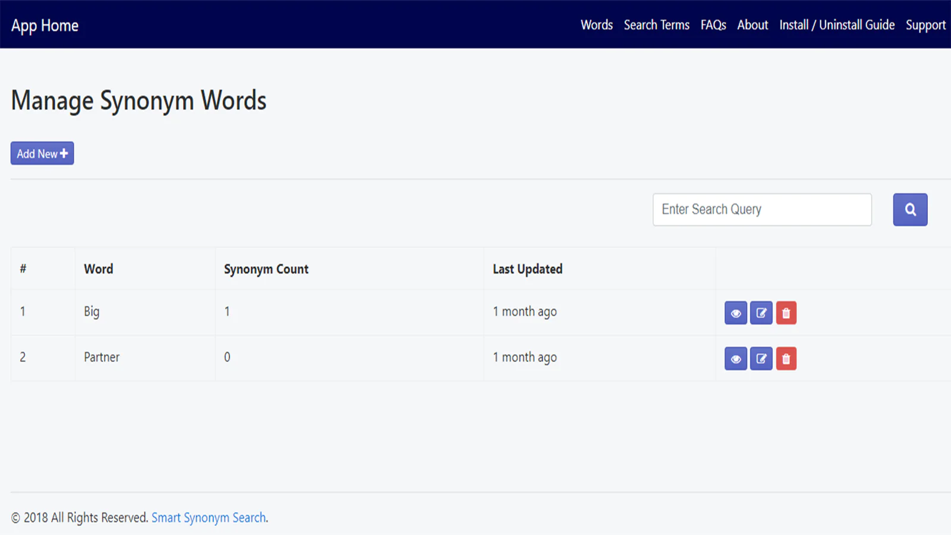This screenshot has height=535, width=951.
Task: Edit the Big word entry
Action: (x=761, y=313)
